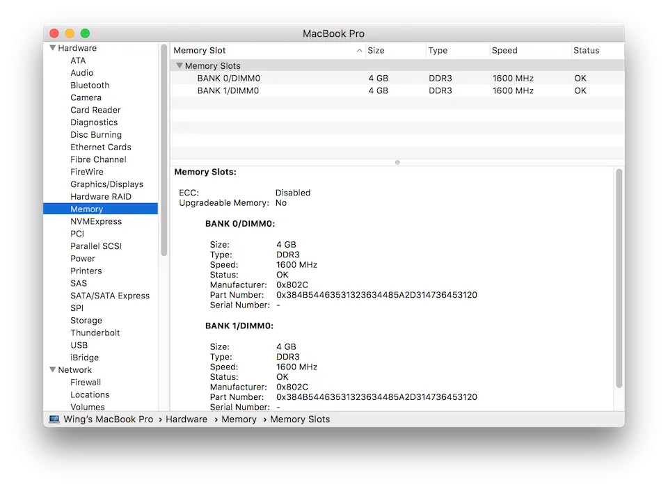Select Thunderbolt in the sidebar

coord(95,332)
